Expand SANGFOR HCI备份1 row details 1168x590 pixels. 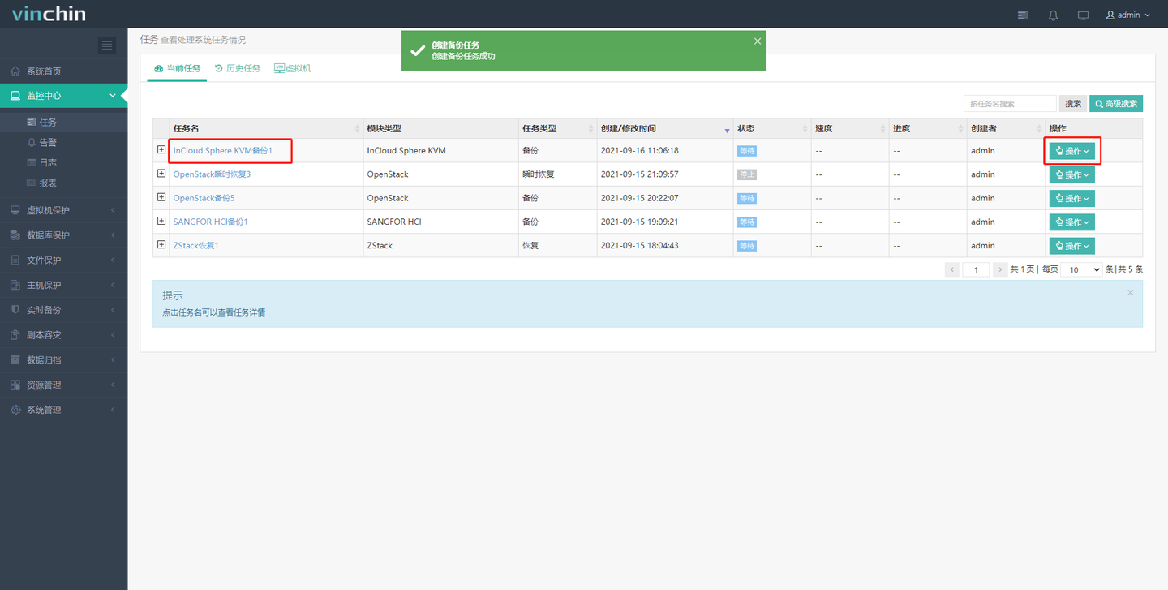[x=161, y=221]
